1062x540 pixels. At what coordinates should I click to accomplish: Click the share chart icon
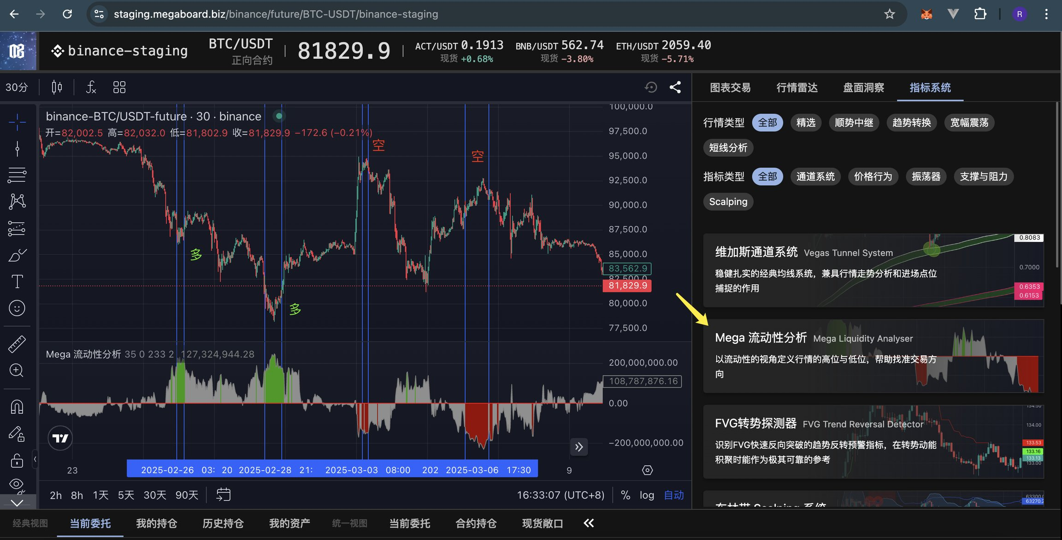(x=675, y=87)
